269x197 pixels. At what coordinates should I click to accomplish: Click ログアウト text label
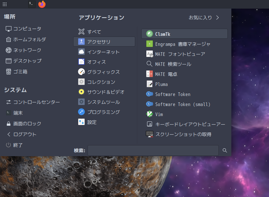25,134
